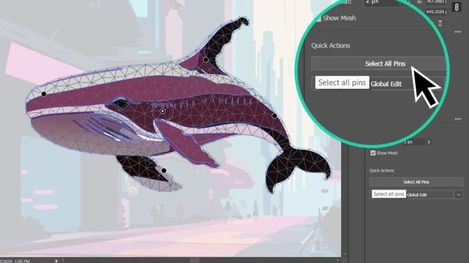The image size is (469, 263).
Task: Click Global Edit in the magnified callout
Action: coord(386,84)
